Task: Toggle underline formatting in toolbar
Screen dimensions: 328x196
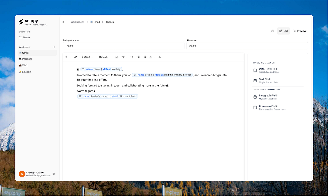Action: (116, 57)
